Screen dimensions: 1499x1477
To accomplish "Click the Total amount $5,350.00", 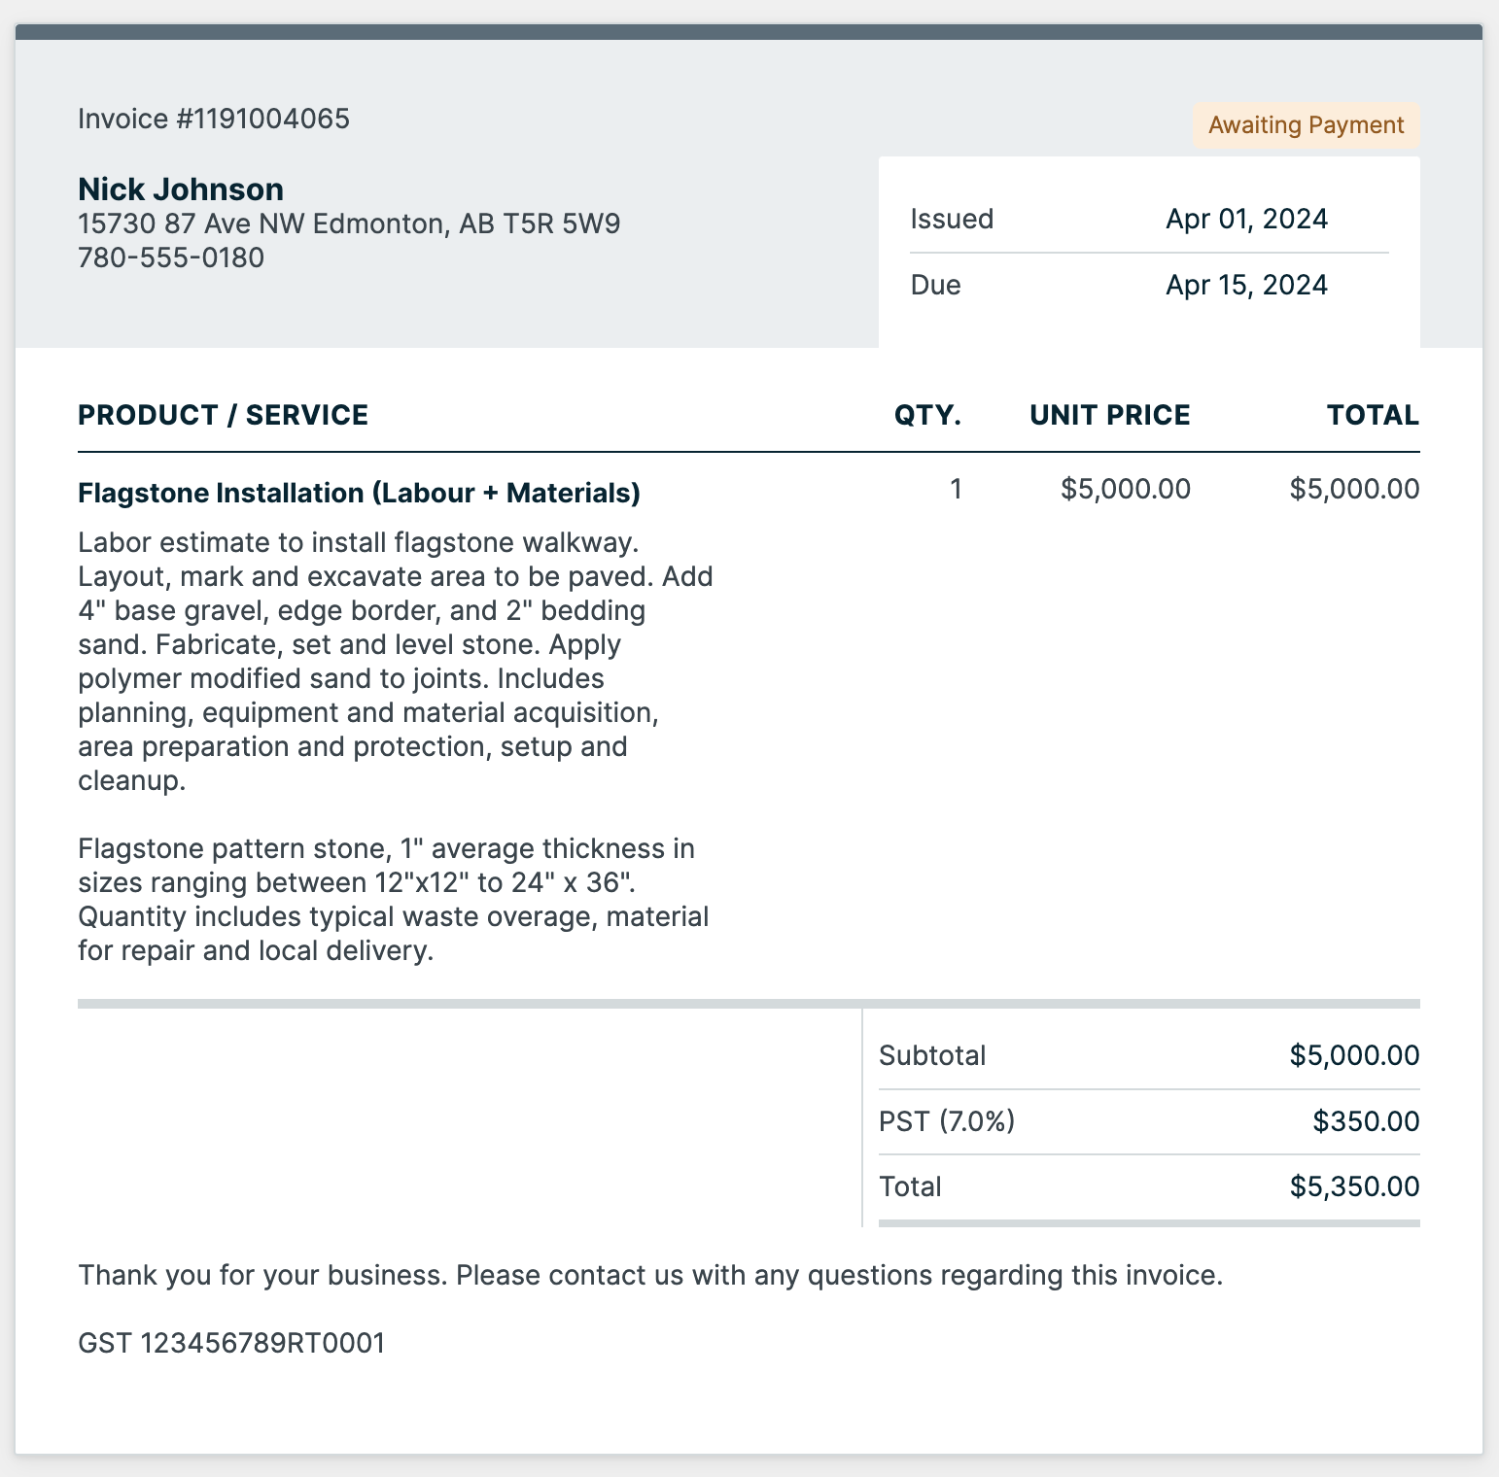I will (1353, 1186).
